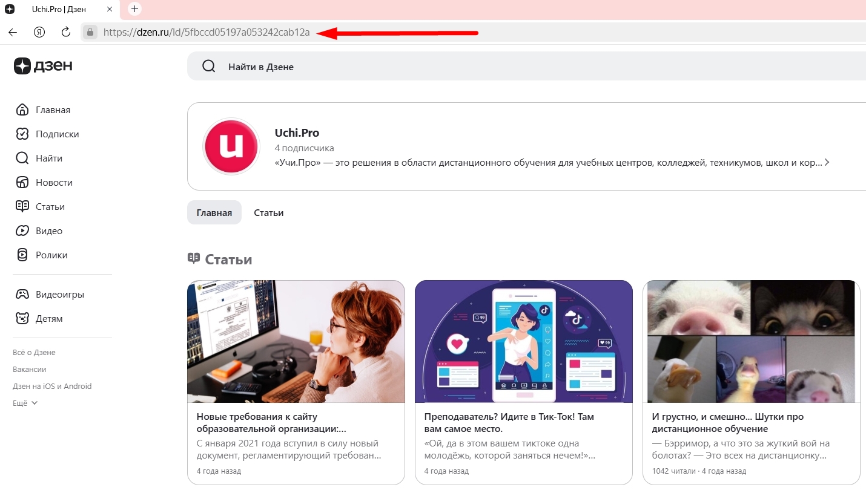Click the magnifier icon in search bar
Viewport: 866px width, 490px height.
tap(209, 67)
